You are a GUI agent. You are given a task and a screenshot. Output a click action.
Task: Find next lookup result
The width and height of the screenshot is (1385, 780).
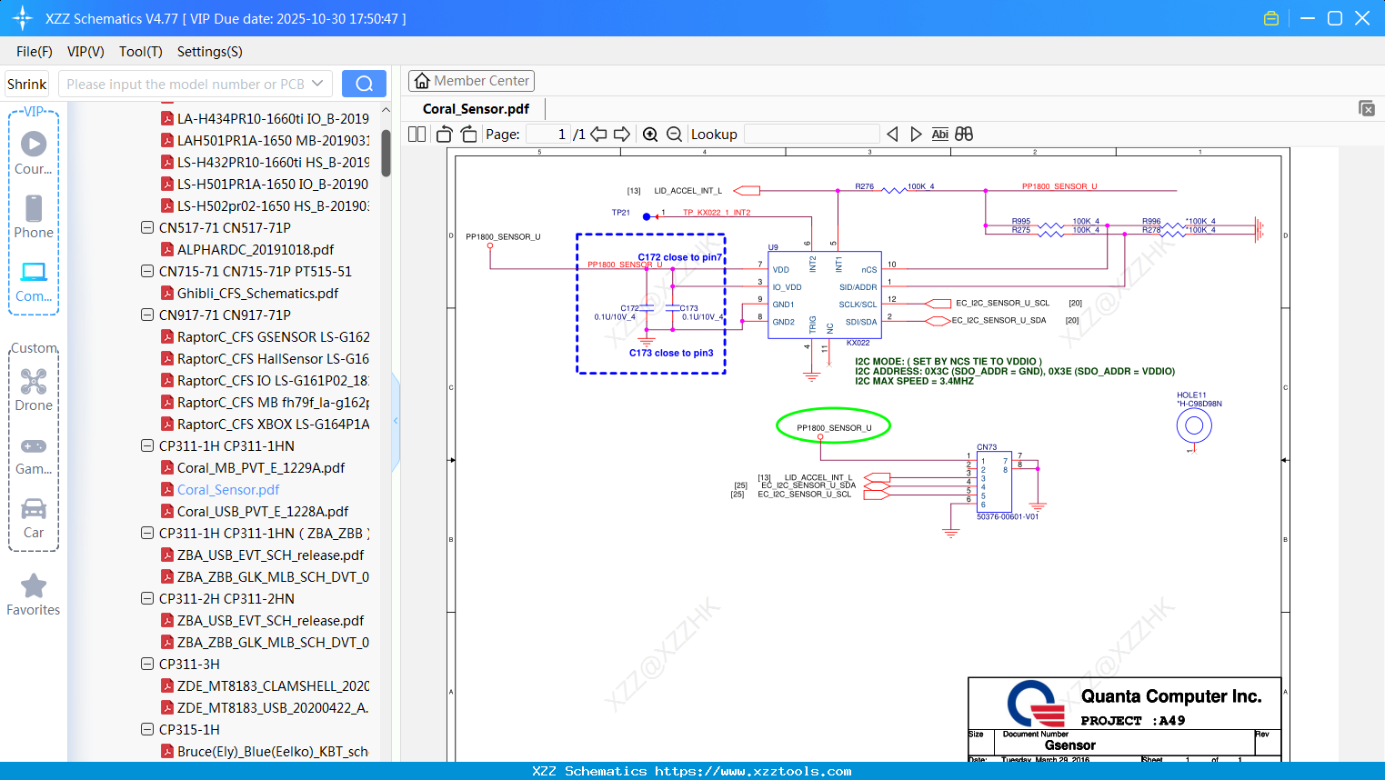coord(916,134)
